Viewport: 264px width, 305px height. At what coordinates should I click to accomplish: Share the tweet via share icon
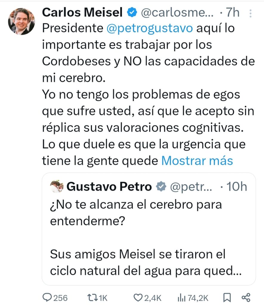pos(245,298)
